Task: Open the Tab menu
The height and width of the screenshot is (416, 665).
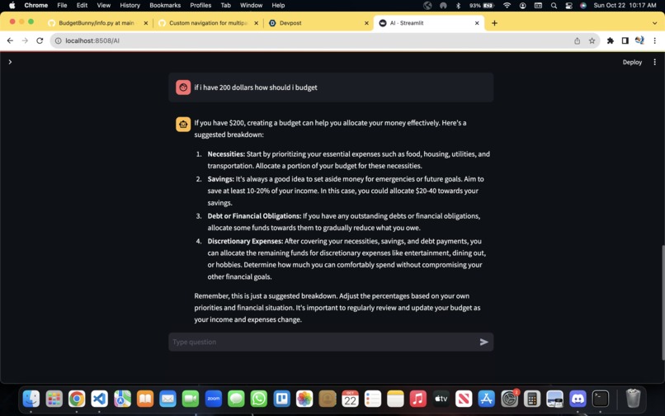Action: click(x=225, y=6)
